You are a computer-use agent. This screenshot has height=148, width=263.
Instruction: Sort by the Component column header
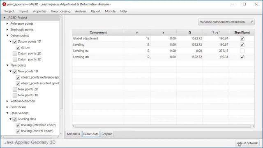98,32
